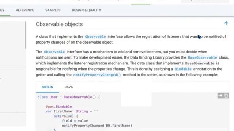Click the Observable objects heading

click(59, 24)
